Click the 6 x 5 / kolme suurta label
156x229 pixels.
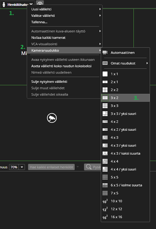pyautogui.click(x=126, y=185)
